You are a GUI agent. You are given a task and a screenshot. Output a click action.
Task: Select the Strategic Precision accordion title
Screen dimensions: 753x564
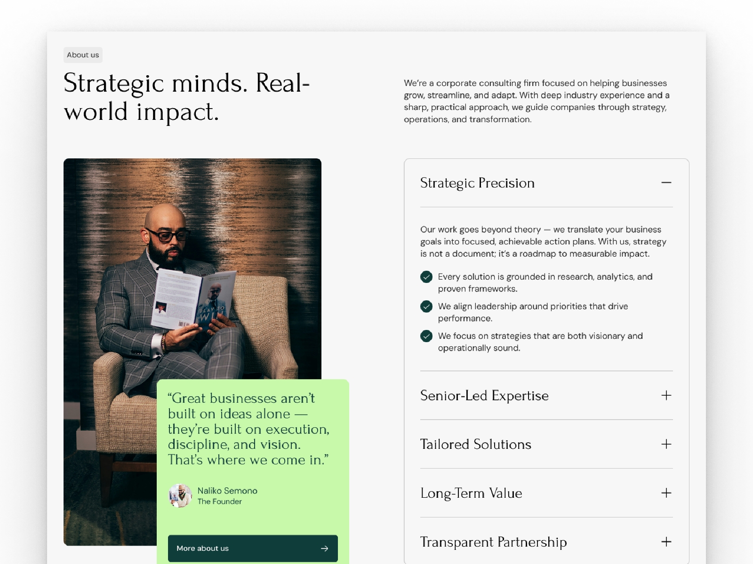click(477, 183)
